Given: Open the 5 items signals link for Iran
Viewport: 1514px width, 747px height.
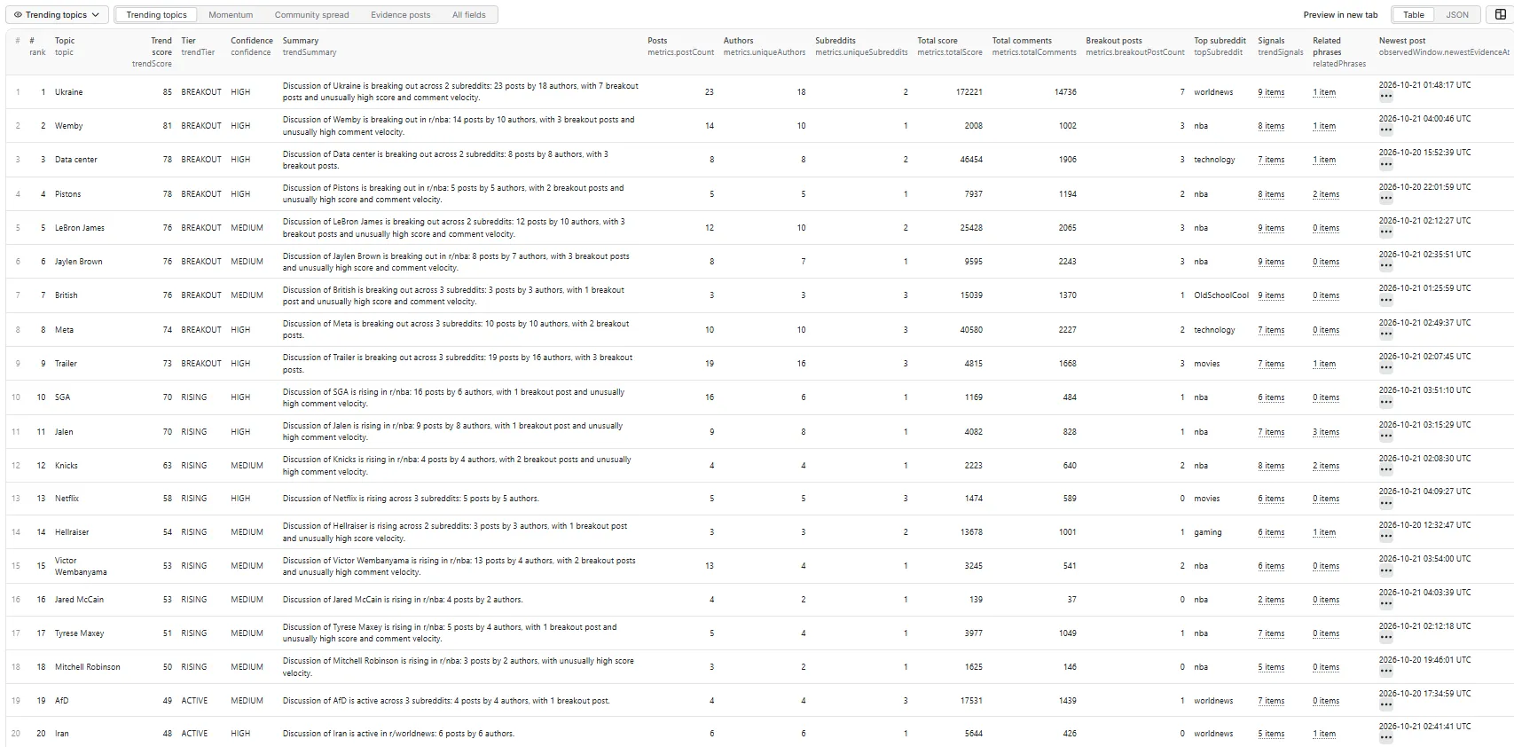Looking at the screenshot, I should (x=1271, y=734).
